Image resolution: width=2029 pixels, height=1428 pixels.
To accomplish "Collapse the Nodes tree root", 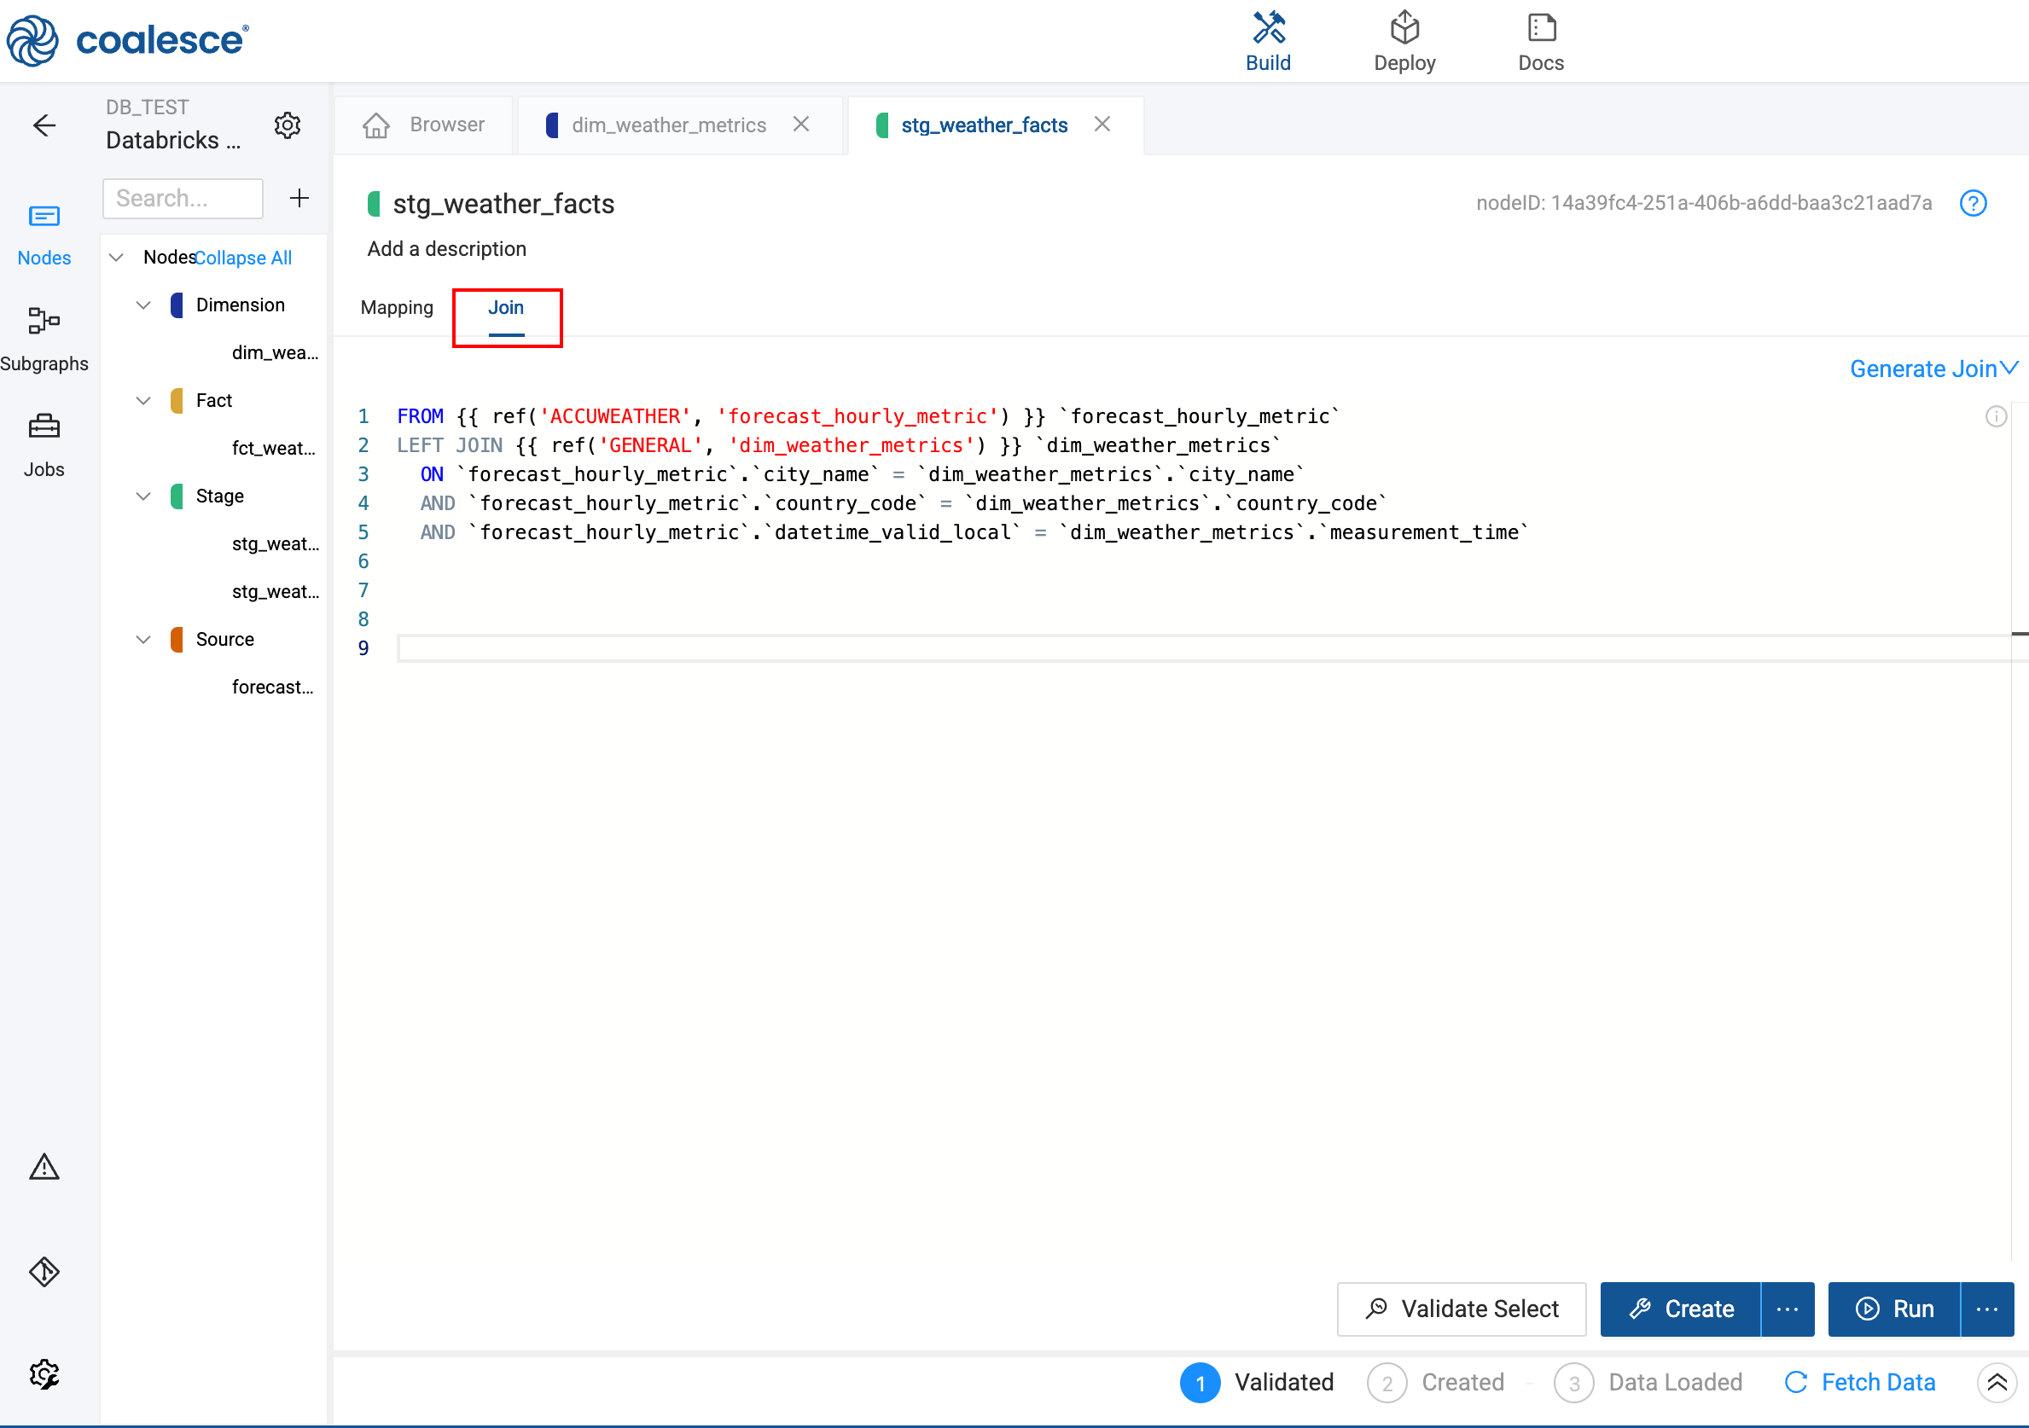I will point(116,257).
